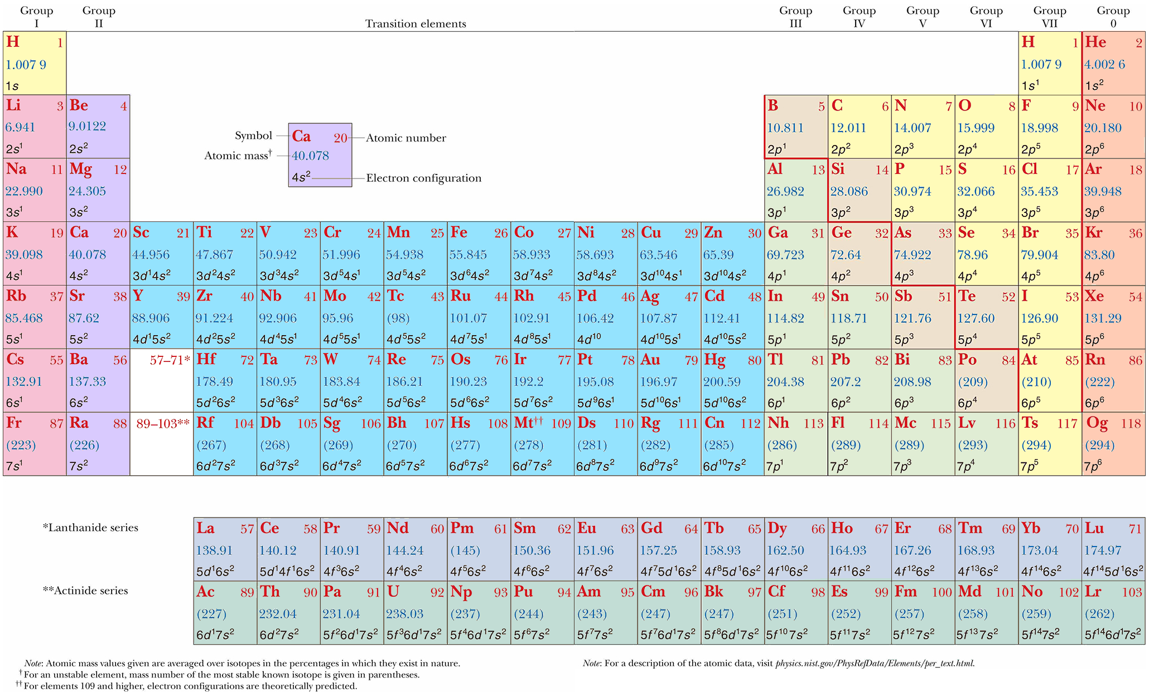1149x696 pixels.
Task: Select the Ag silver cell
Action: click(x=670, y=317)
